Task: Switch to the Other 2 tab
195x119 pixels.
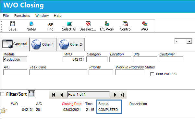Action: pos(71,44)
